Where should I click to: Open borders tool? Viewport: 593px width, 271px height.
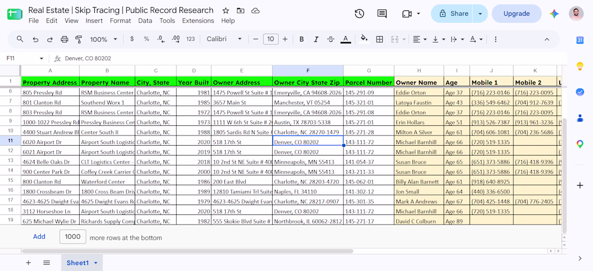pyautogui.click(x=380, y=39)
